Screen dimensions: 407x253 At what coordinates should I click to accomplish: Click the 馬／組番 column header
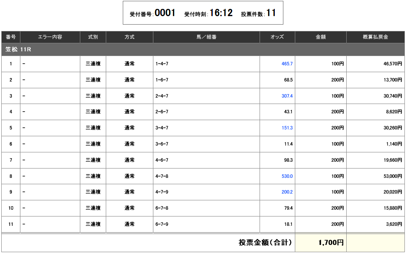(206, 37)
